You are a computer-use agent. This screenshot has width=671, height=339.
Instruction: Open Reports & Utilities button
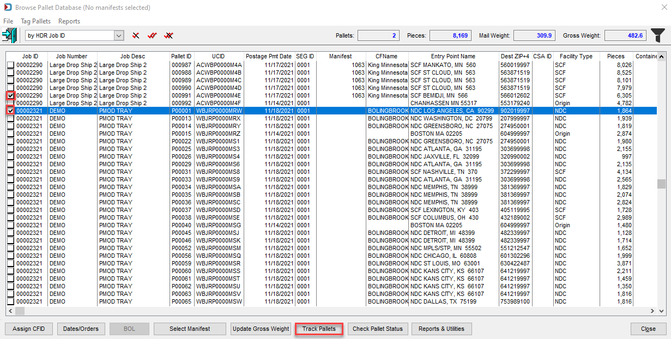click(442, 329)
